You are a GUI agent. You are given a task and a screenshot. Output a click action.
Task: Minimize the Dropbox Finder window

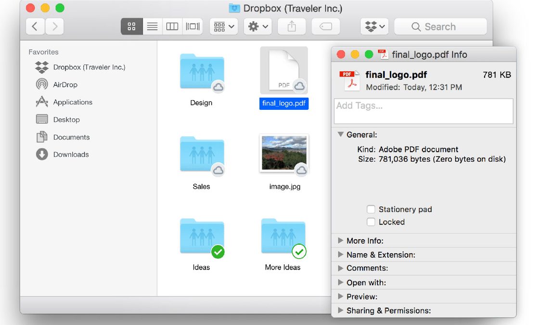point(45,8)
